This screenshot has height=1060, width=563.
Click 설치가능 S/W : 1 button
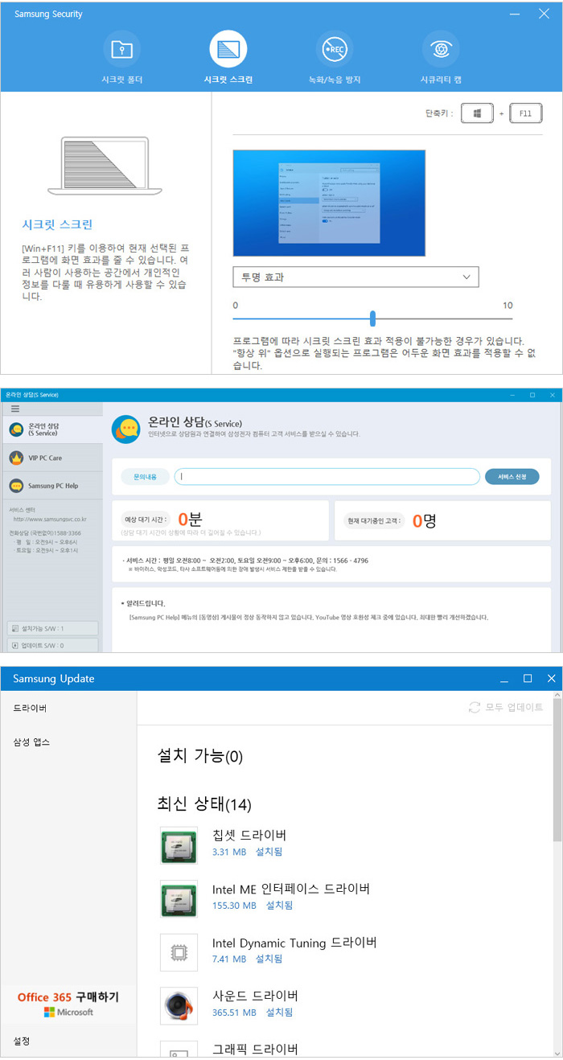click(x=52, y=629)
